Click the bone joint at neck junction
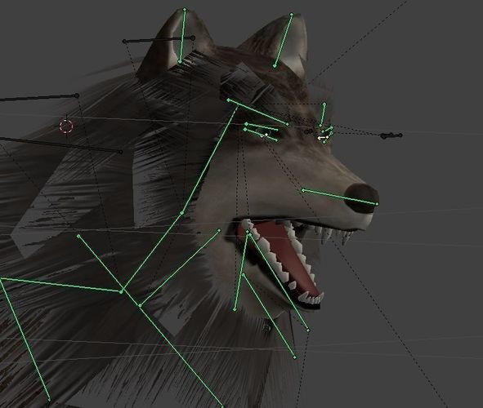The width and height of the screenshot is (483, 408). pos(122,291)
